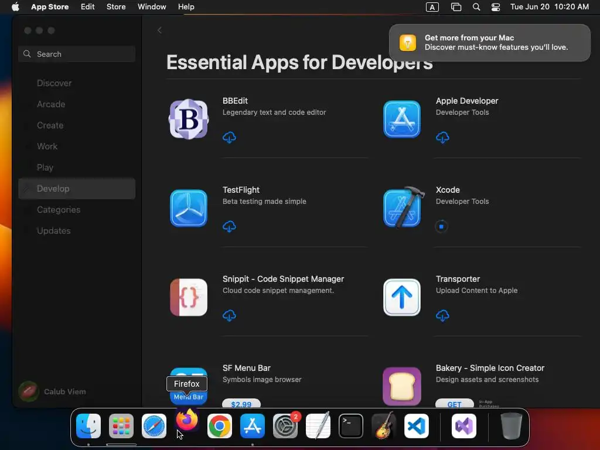Download TestFlight with the cloud icon

point(229,227)
